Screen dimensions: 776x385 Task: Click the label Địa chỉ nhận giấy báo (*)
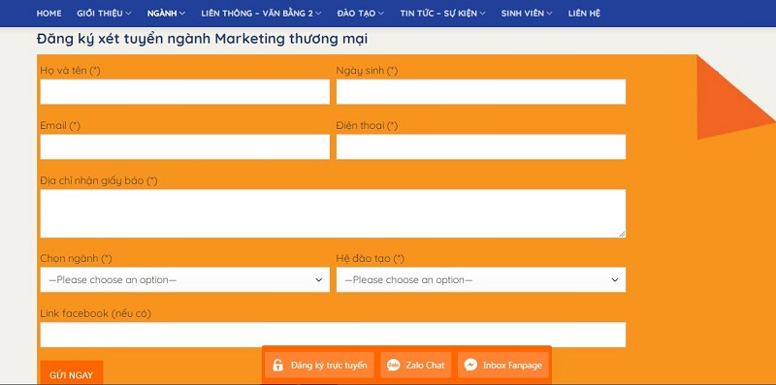(99, 180)
